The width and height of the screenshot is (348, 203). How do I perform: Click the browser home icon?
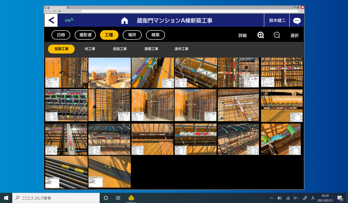pos(60,11)
